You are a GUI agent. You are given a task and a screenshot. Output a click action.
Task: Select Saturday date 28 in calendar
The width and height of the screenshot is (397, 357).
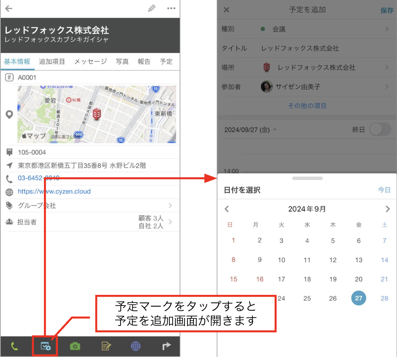pyautogui.click(x=384, y=299)
